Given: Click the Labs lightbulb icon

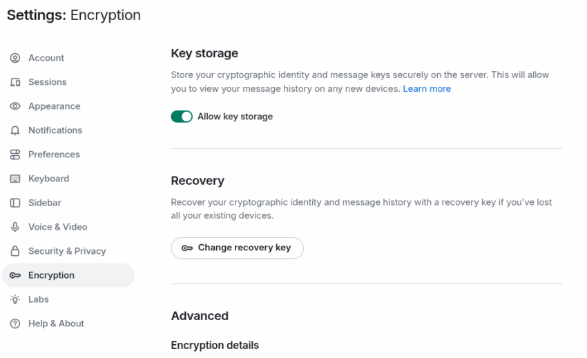Looking at the screenshot, I should (x=15, y=299).
